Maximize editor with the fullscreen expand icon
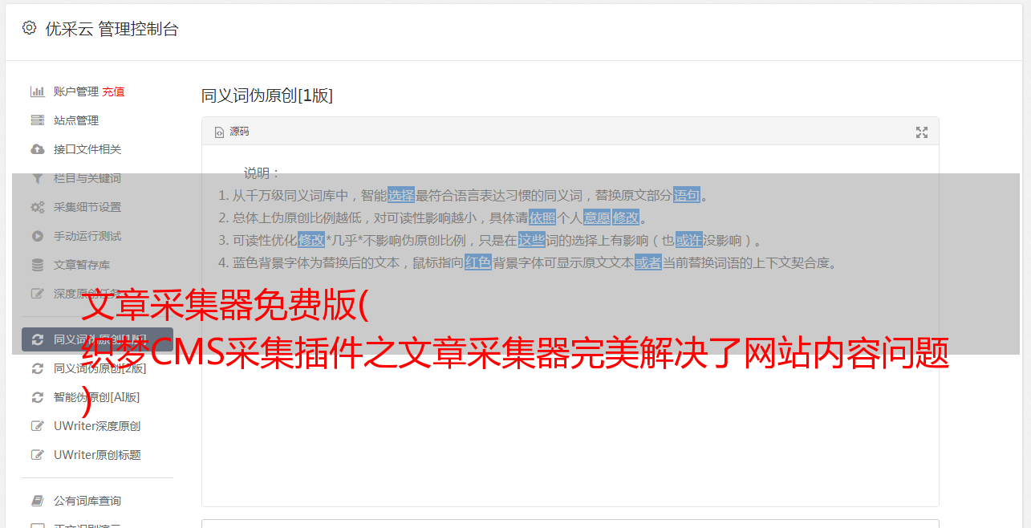 point(922,132)
